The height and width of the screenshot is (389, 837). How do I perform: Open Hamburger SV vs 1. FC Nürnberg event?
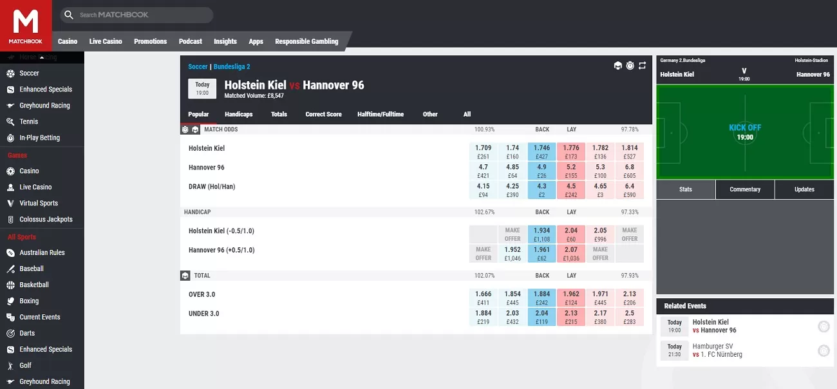[717, 350]
